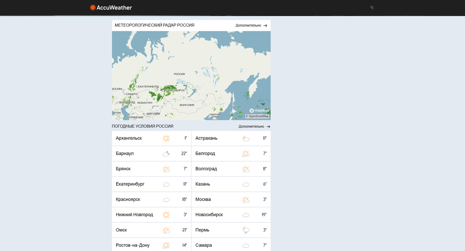The image size is (465, 251).
Task: Click the mapbox logo on the map
Action: (x=259, y=111)
